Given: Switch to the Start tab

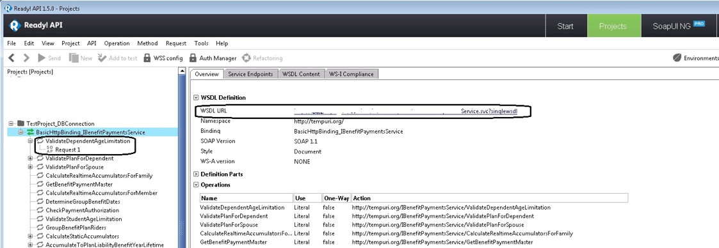Looking at the screenshot, I should [x=565, y=26].
